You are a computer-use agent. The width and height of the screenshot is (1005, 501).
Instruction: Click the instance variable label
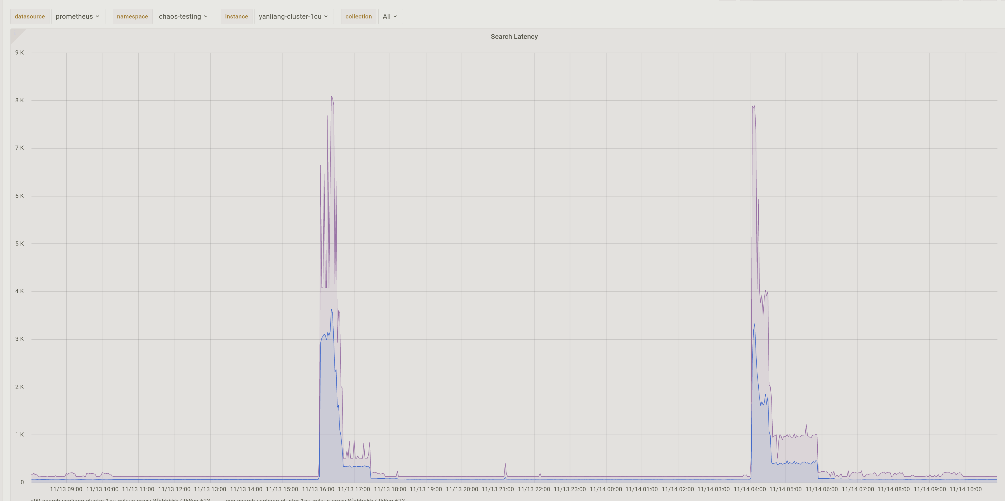click(x=236, y=16)
